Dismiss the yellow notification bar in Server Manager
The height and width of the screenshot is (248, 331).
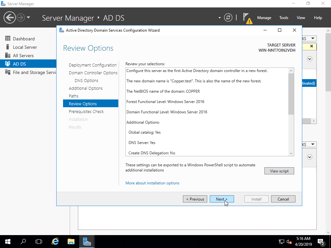(311, 46)
